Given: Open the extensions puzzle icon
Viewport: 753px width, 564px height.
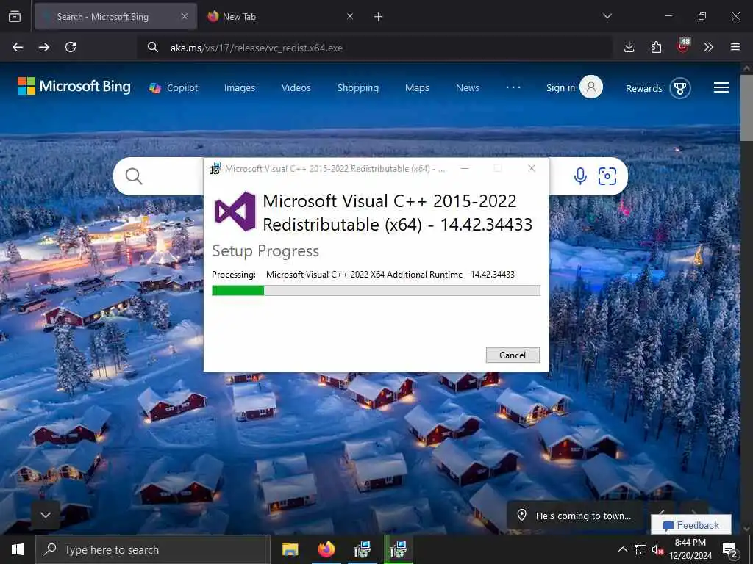Looking at the screenshot, I should coord(656,47).
